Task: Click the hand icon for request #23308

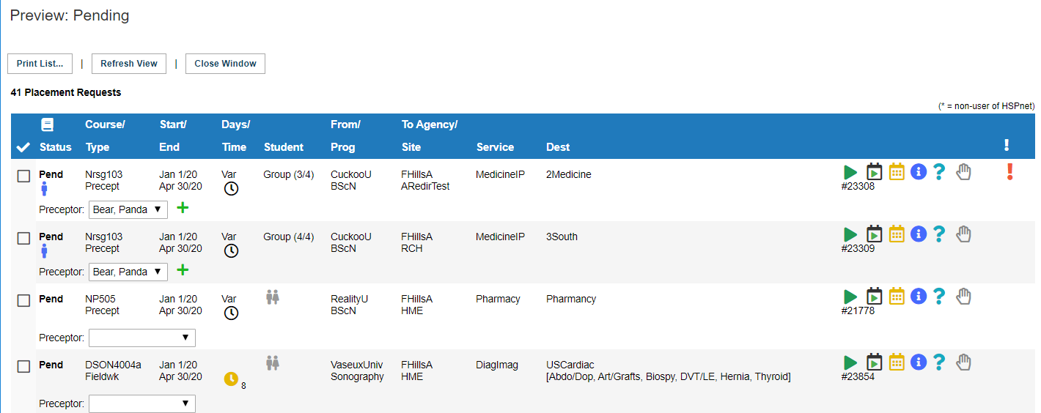Action: [964, 172]
